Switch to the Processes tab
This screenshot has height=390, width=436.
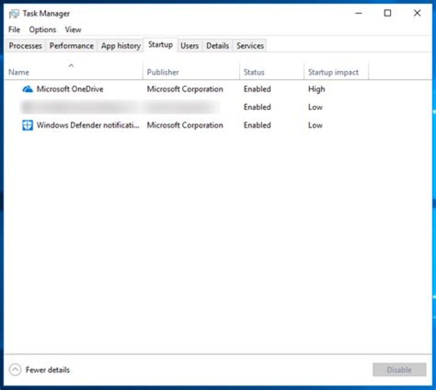[25, 45]
